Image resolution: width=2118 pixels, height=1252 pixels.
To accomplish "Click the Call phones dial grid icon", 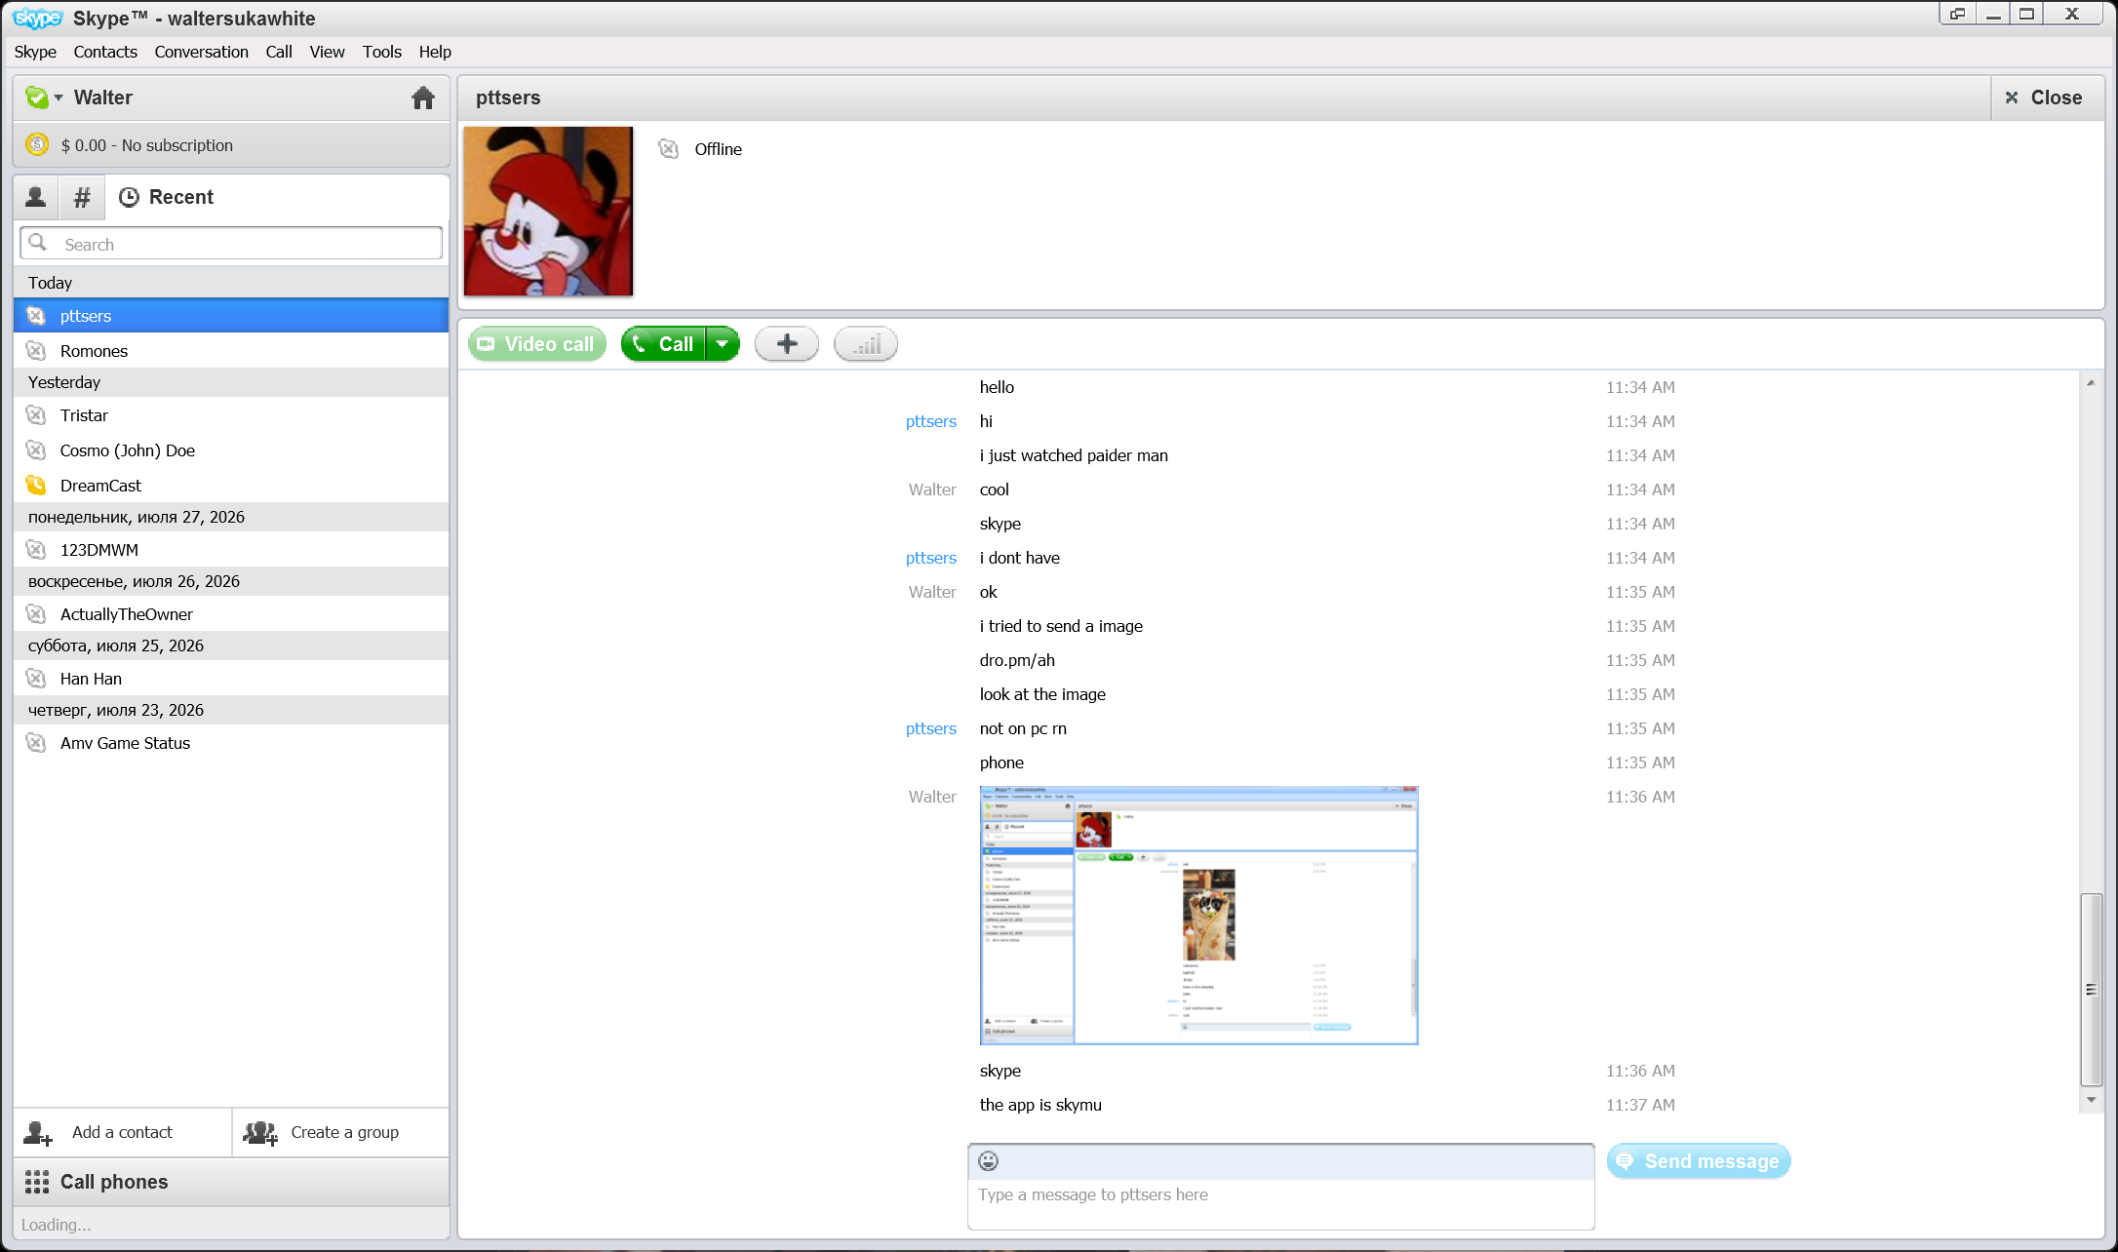I will [37, 1182].
